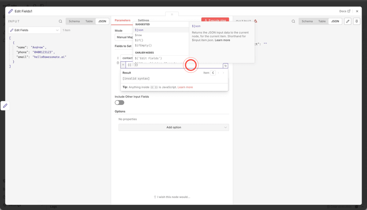Click into the expression input field
Image resolution: width=367 pixels, height=210 pixels.
click(x=174, y=65)
